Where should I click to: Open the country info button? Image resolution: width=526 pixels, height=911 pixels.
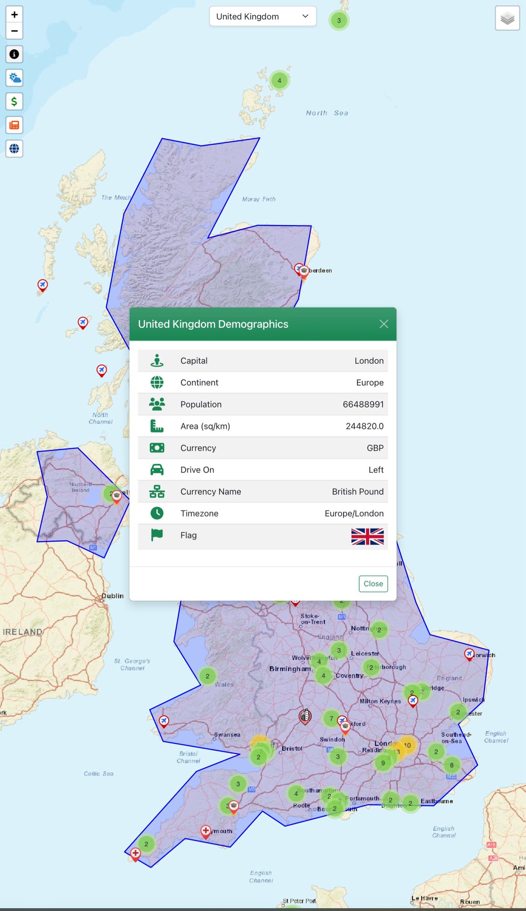tap(14, 54)
